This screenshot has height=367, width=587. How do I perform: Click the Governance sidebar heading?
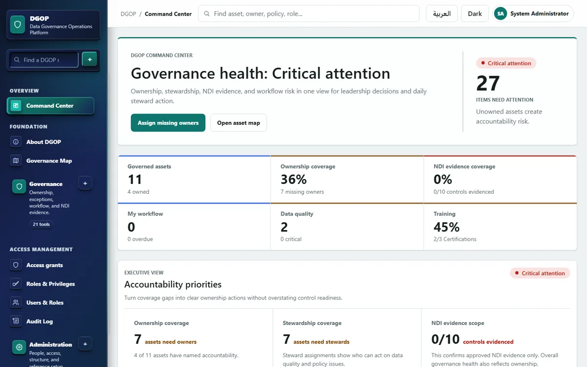(x=46, y=184)
